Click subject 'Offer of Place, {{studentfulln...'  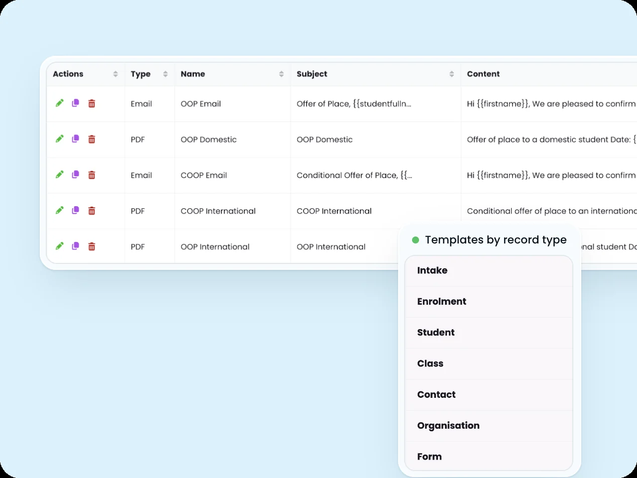pyautogui.click(x=354, y=104)
